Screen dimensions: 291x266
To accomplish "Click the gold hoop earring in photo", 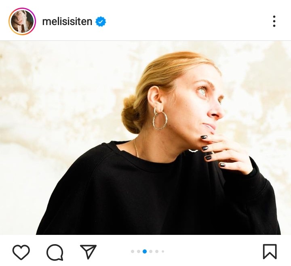I will coord(159,120).
